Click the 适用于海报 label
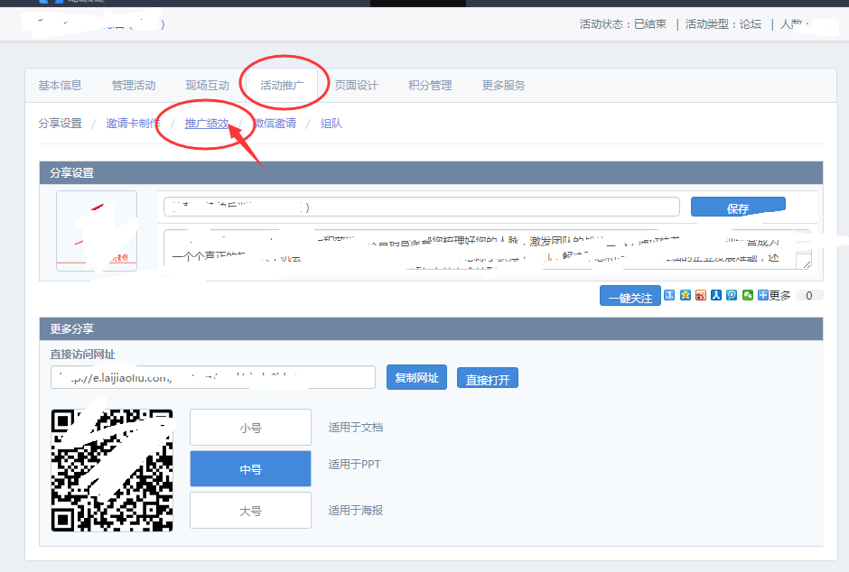849x572 pixels. (356, 510)
